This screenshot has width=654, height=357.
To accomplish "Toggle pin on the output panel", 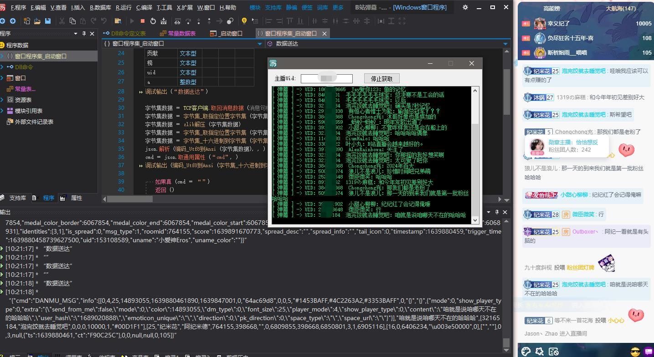I will 496,212.
